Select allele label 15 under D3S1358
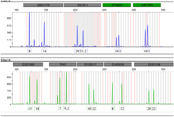The image size is (174, 117). tap(30, 108)
